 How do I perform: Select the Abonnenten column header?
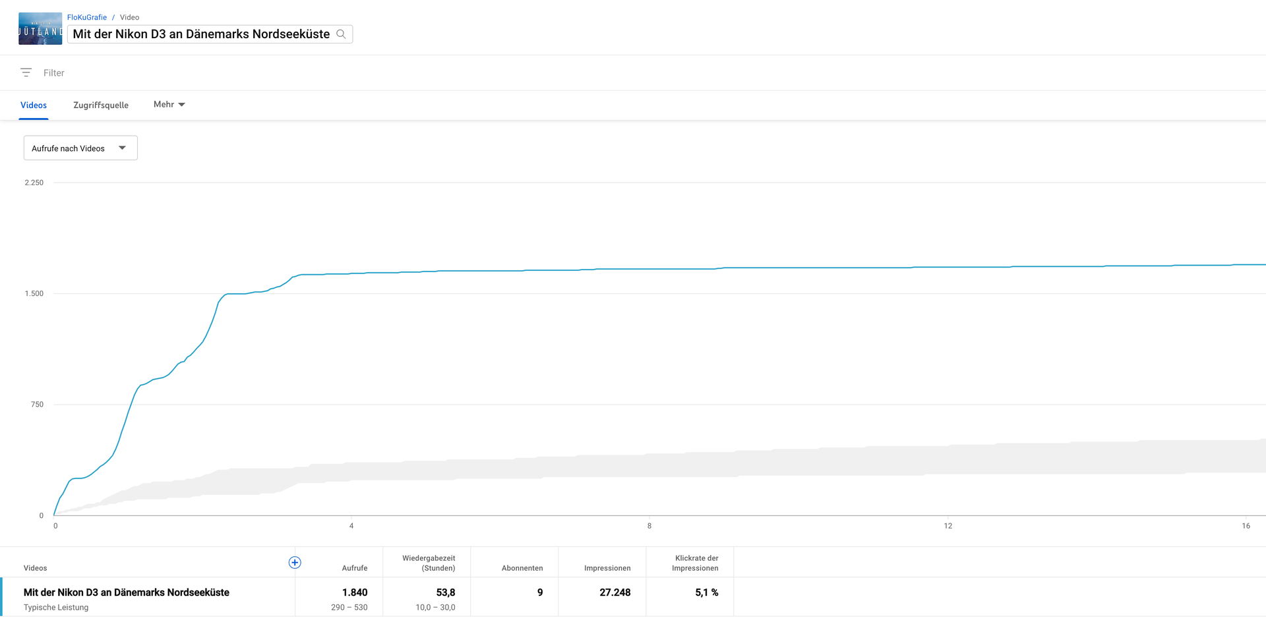point(522,568)
